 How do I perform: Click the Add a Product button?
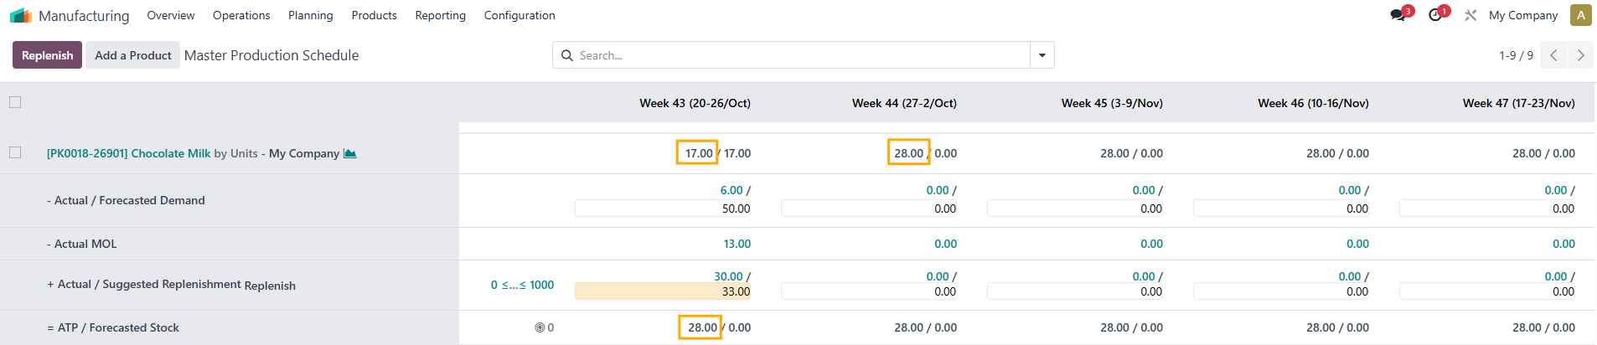132,55
